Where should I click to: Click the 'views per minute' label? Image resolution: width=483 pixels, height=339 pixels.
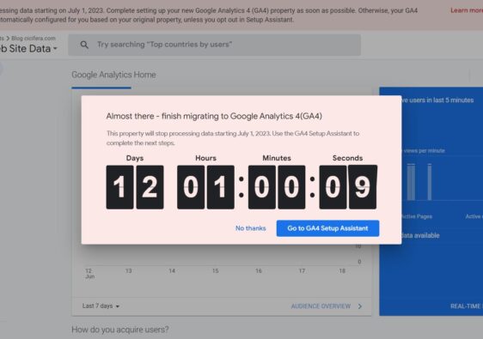(x=424, y=151)
